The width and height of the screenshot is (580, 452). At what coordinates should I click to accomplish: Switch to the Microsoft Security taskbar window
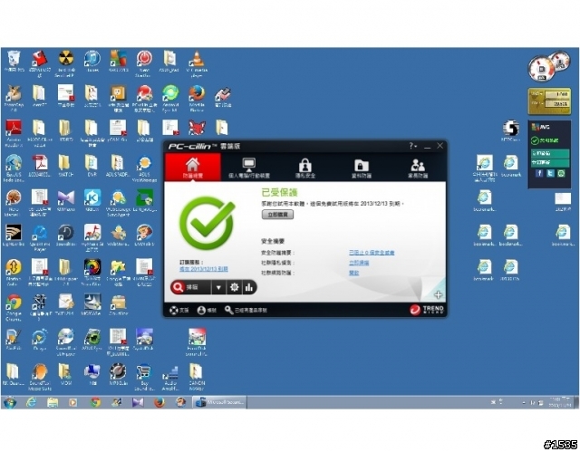click(x=219, y=402)
